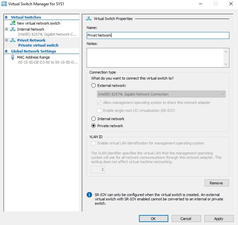Collapse the Global Network Settings chevron
Viewport: 238px width, 225px height.
[x=6, y=51]
